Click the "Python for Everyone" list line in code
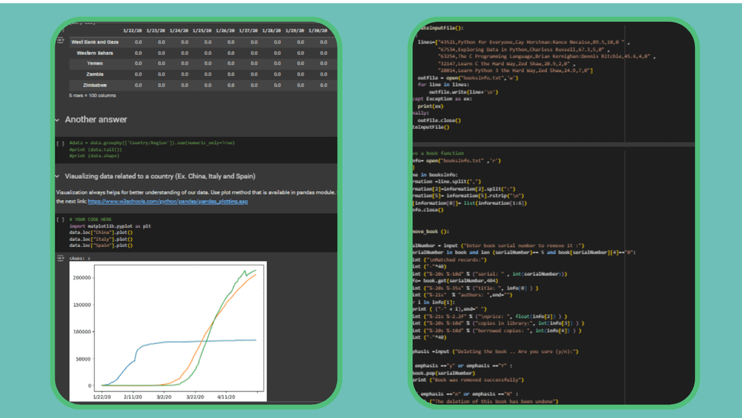742x418 pixels. pos(524,42)
